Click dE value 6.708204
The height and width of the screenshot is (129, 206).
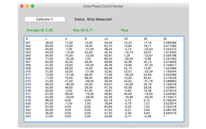170,100
